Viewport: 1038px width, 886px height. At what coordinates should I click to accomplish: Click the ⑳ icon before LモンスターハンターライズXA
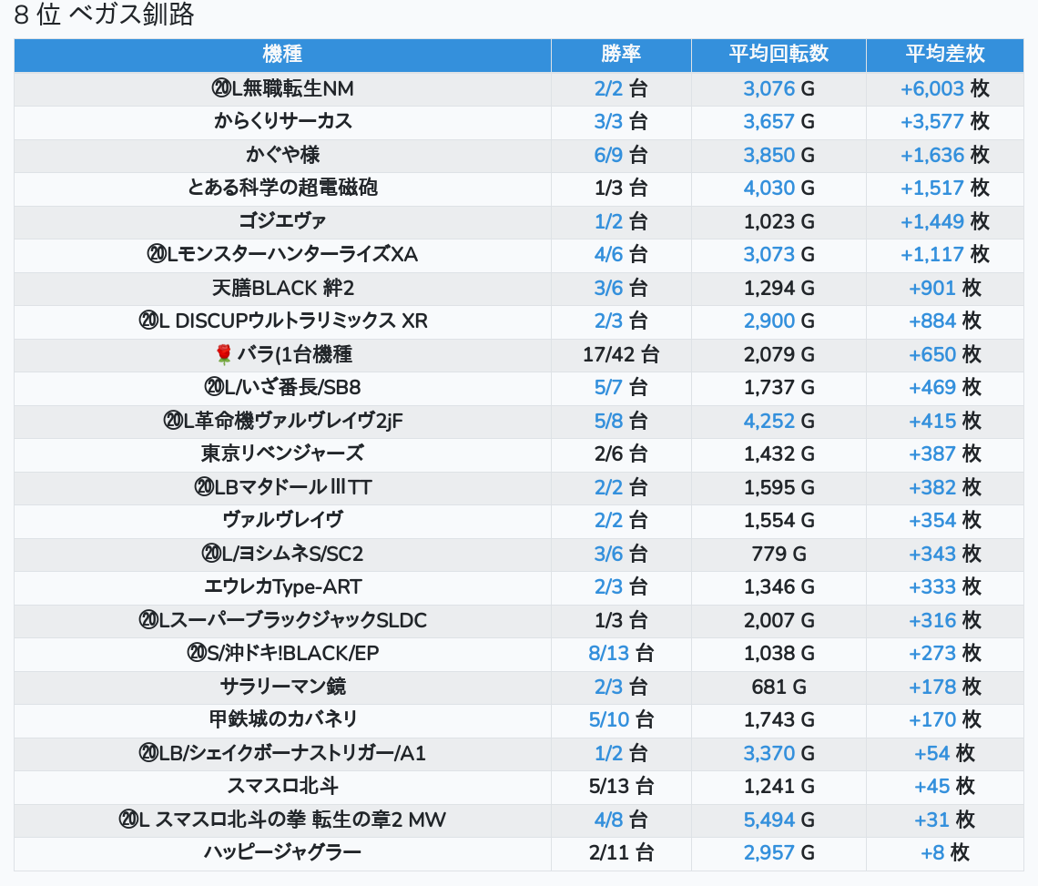pos(156,255)
